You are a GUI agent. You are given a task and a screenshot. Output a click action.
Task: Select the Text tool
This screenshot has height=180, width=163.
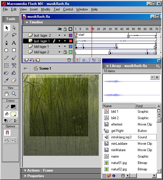[14, 43]
